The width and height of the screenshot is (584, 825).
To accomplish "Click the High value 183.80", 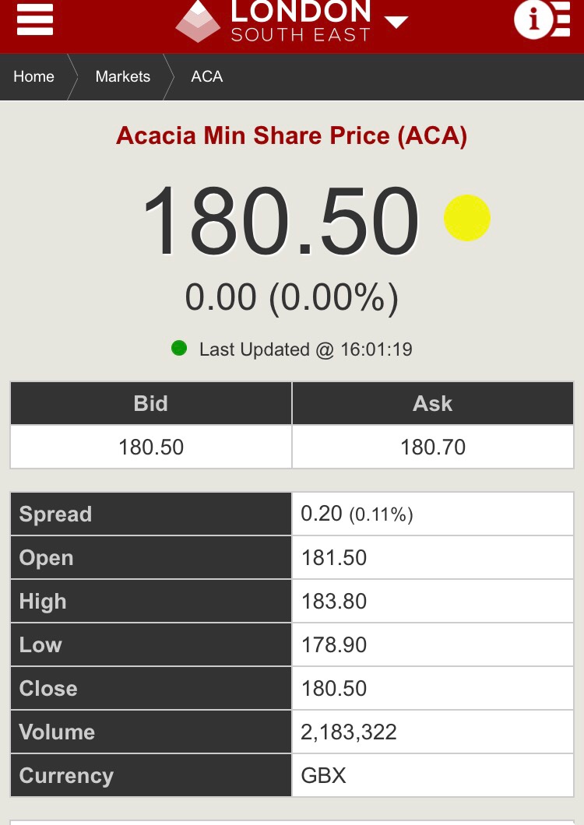I will coord(333,602).
